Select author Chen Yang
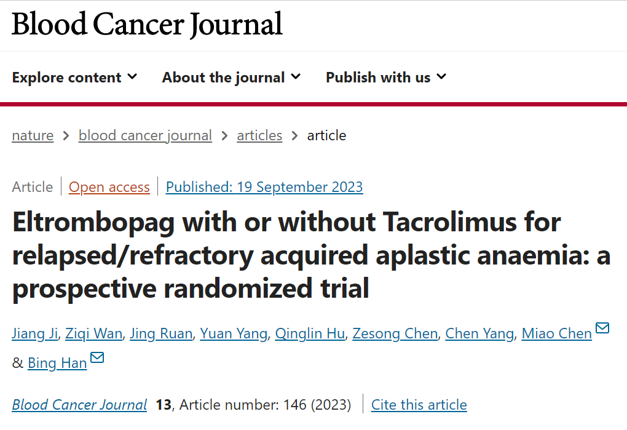The width and height of the screenshot is (627, 430). pyautogui.click(x=480, y=333)
